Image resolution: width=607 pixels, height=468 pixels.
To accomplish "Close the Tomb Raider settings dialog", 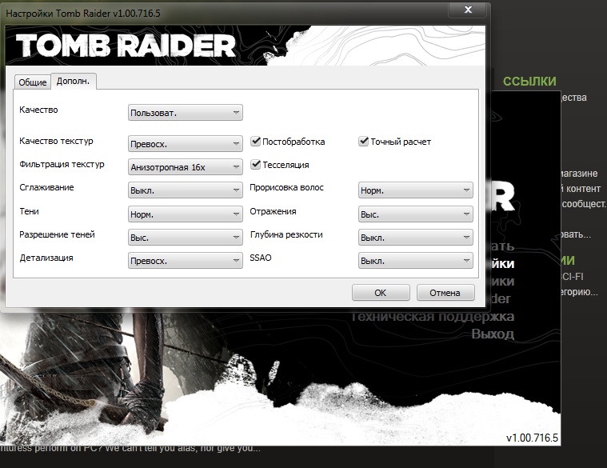I will (468, 10).
